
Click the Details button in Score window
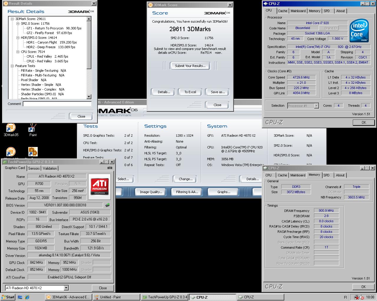[x=164, y=92]
